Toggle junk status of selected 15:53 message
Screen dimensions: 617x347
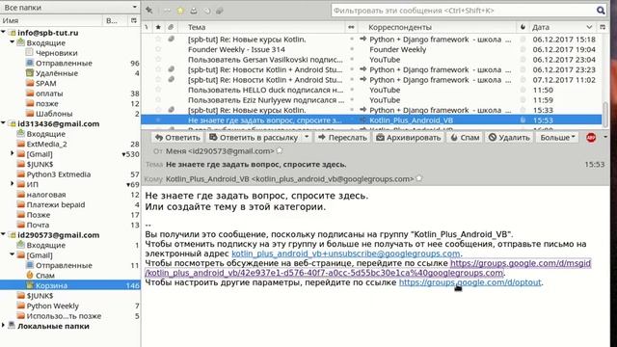point(523,120)
